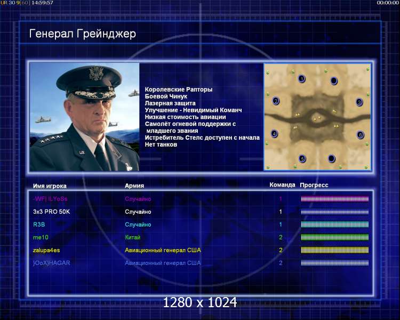Click start position 4 on the minimap

275,134
